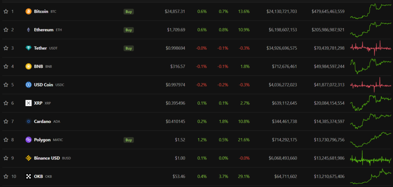The height and width of the screenshot is (187, 393).
Task: Click the Binance USD logo icon
Action: click(x=28, y=158)
